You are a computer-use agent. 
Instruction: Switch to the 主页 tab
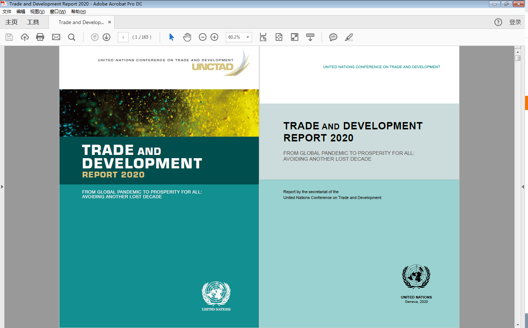pyautogui.click(x=11, y=22)
